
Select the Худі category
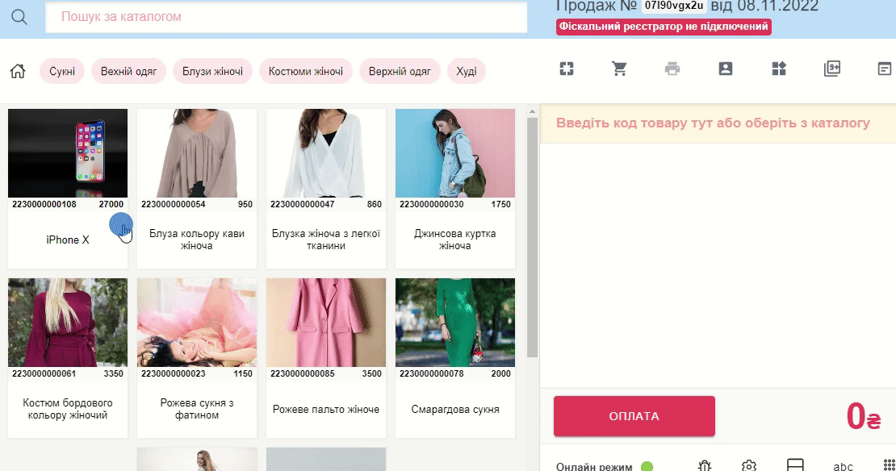point(467,71)
